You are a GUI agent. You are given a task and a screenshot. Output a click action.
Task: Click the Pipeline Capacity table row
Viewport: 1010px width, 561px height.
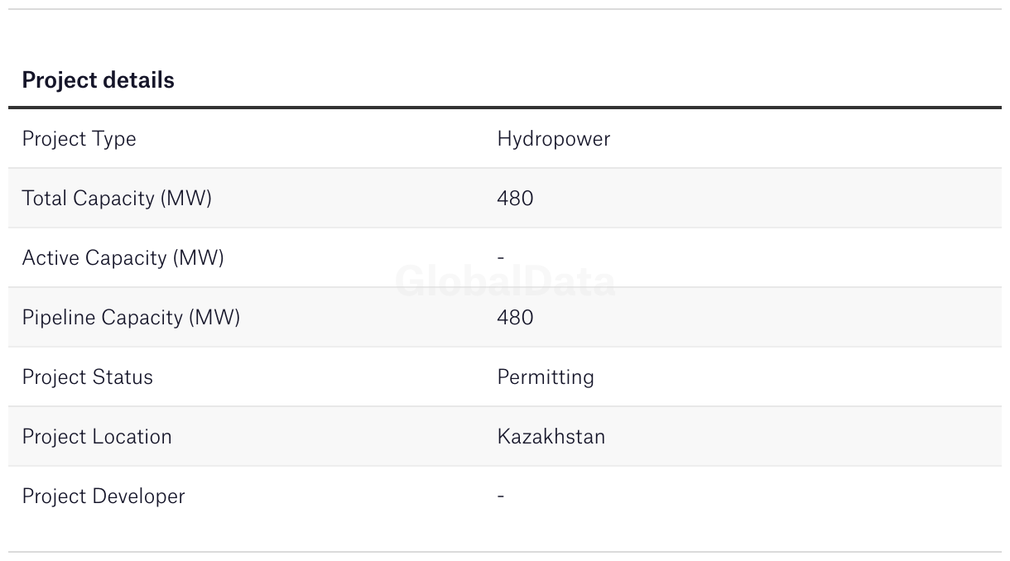505,317
